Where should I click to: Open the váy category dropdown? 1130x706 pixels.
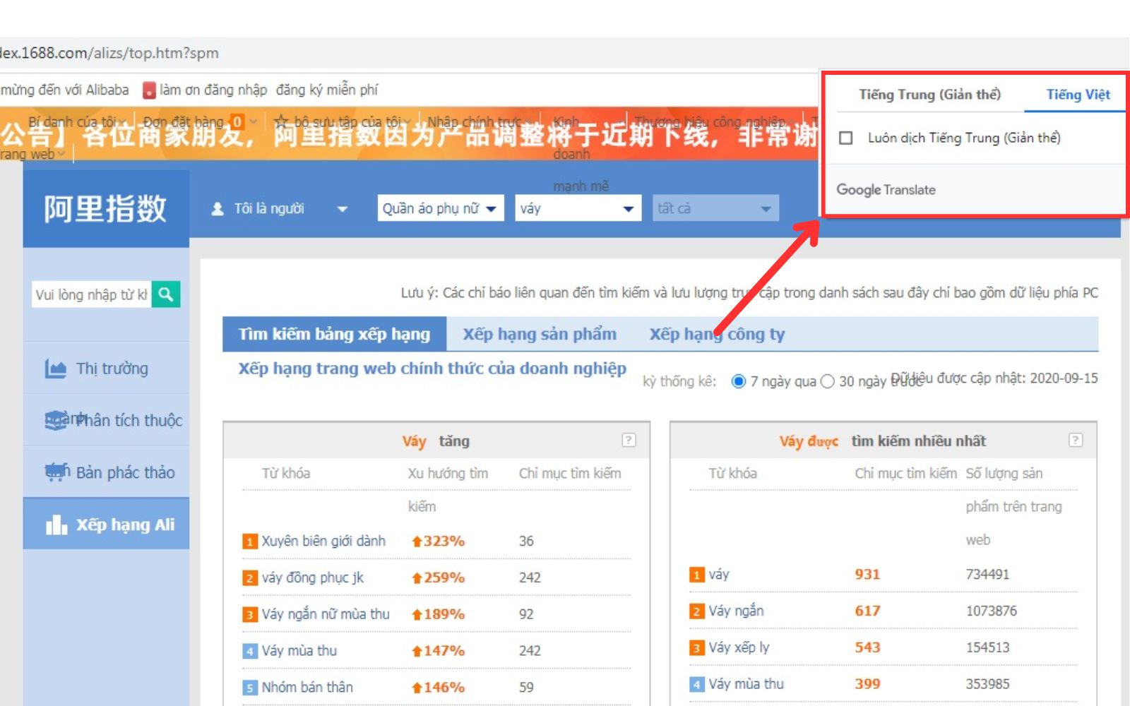click(578, 208)
